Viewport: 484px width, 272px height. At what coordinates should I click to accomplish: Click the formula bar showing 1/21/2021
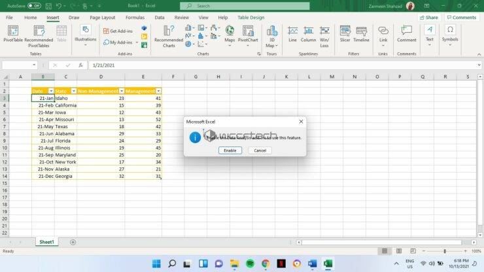pyautogui.click(x=284, y=65)
